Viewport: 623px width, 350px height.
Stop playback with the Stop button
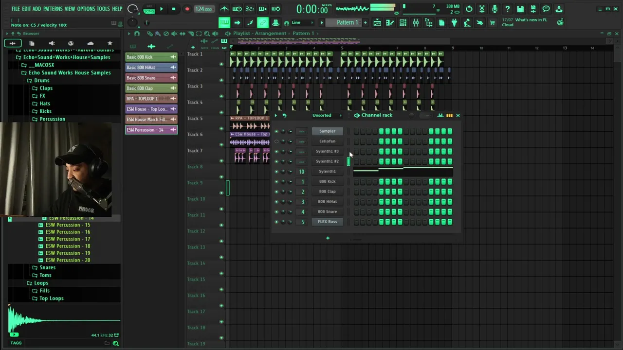point(173,9)
